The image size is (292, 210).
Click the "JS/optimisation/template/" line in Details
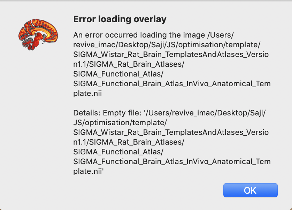tap(121, 123)
